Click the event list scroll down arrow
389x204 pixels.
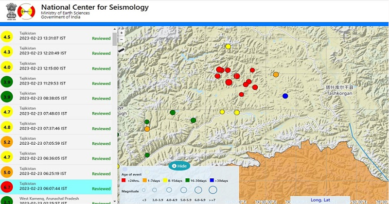coord(114,202)
